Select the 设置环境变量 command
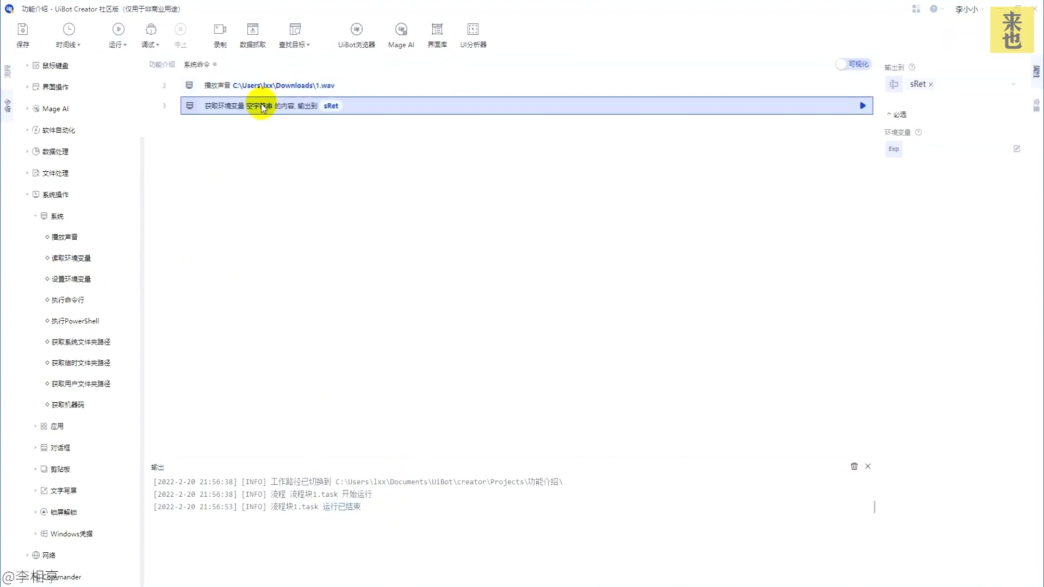The image size is (1044, 587). (x=71, y=279)
